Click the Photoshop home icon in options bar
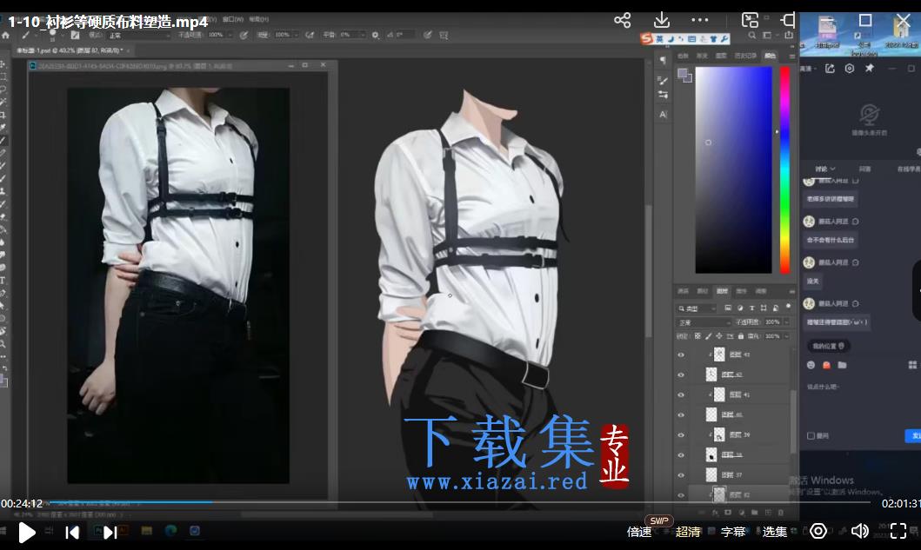921x550 pixels. click(6, 36)
